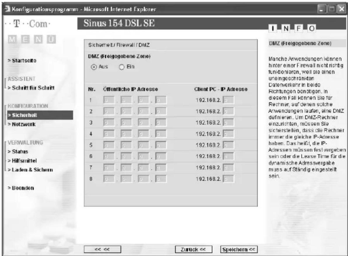Screen dimensions: 348x256
Task: Click the third octet field of row 4
Action: (x=144, y=134)
